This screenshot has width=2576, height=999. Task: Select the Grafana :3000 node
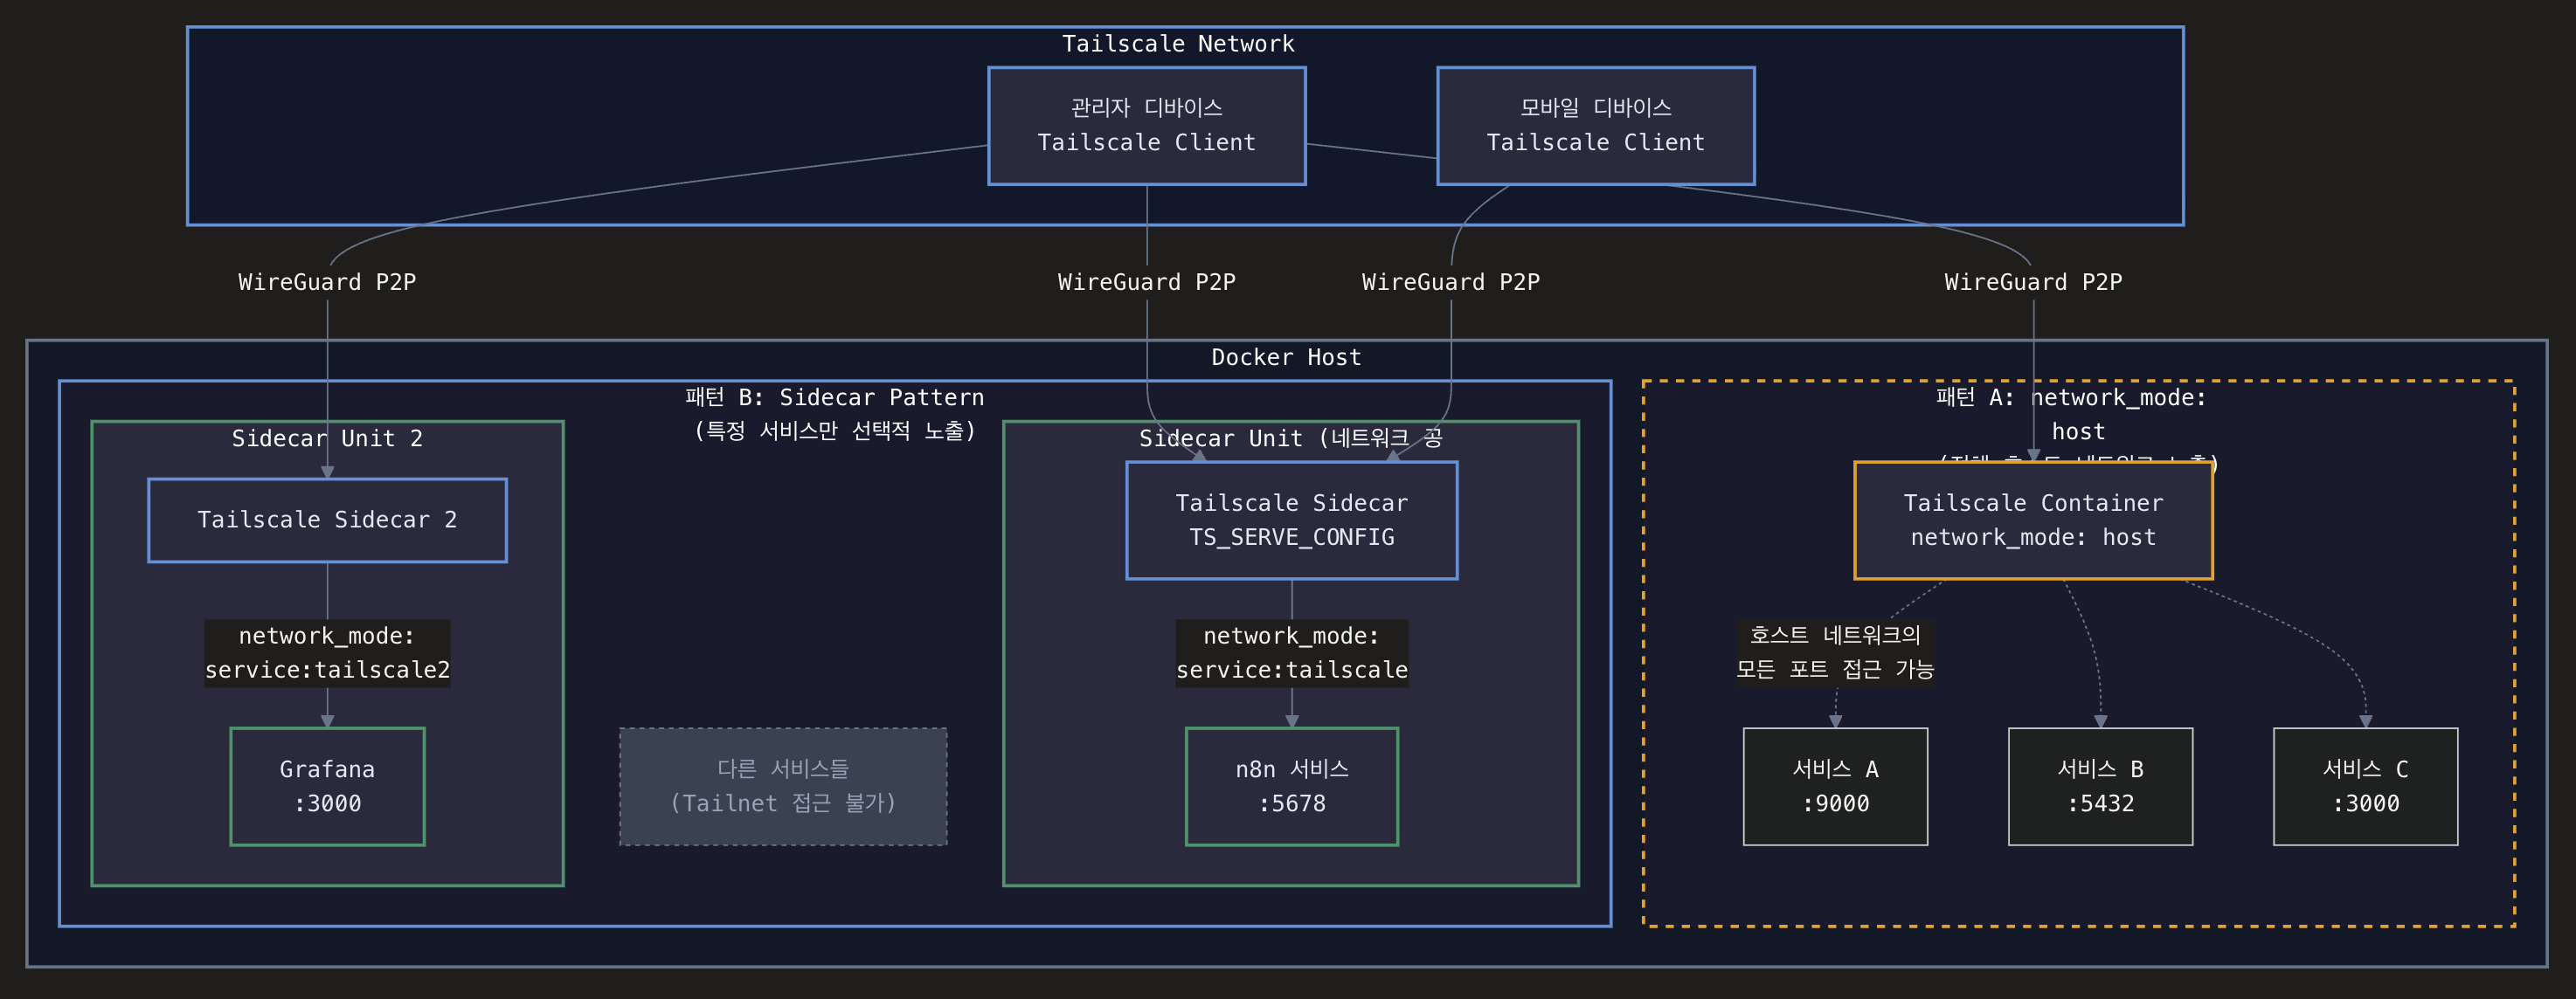click(x=327, y=786)
